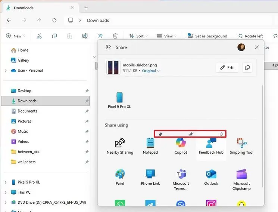Send file using Outlook
Screen dimensions: 278x212
pyautogui.click(x=211, y=177)
